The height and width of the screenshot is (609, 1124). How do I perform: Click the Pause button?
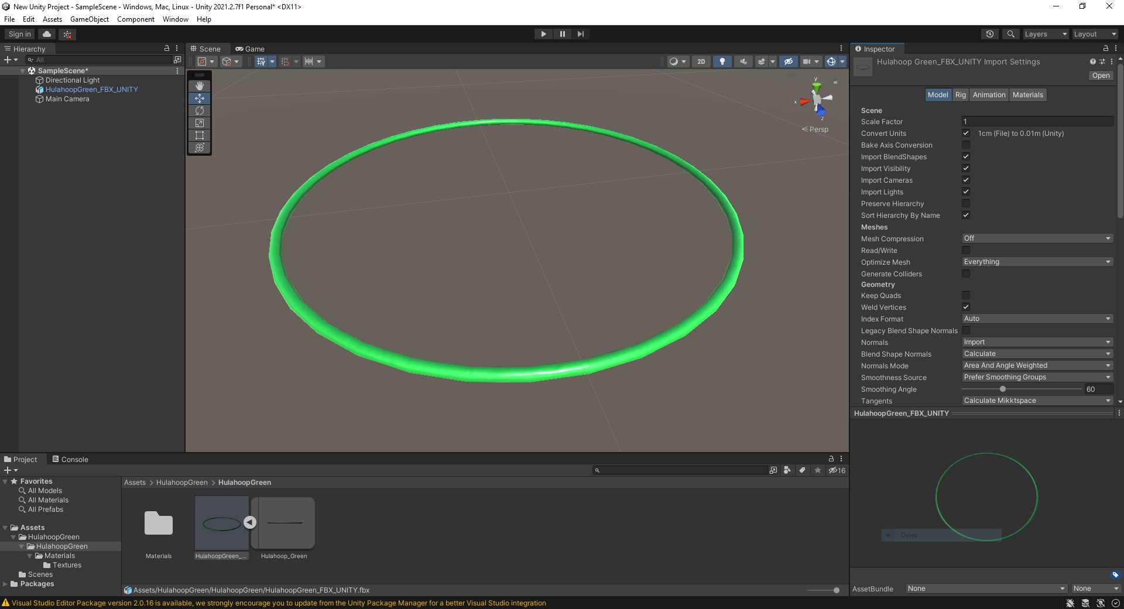click(x=562, y=34)
